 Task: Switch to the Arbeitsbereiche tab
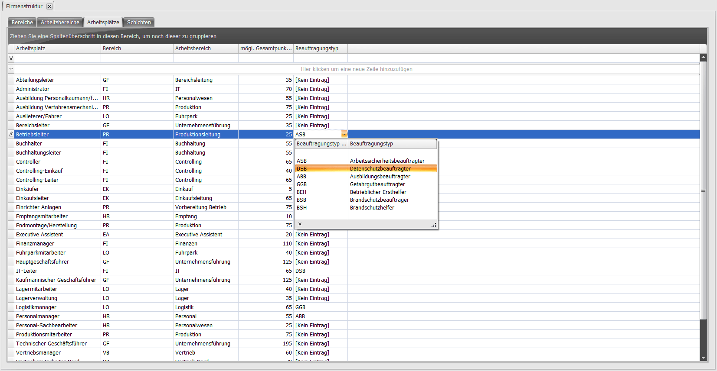(x=60, y=23)
